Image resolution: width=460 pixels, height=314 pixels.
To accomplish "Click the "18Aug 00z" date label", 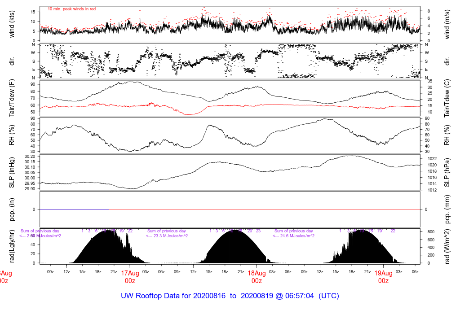I will tap(257, 277).
